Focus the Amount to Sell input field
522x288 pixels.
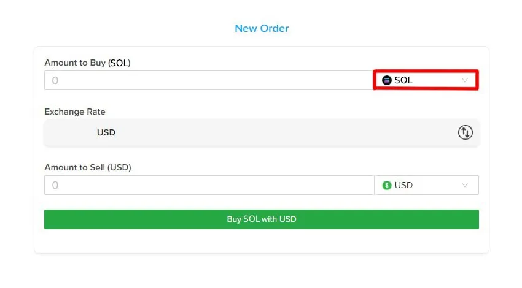point(209,185)
